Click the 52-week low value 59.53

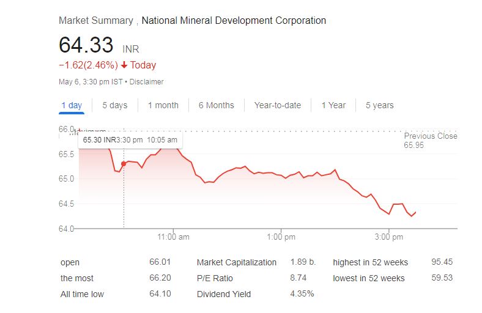tap(442, 278)
